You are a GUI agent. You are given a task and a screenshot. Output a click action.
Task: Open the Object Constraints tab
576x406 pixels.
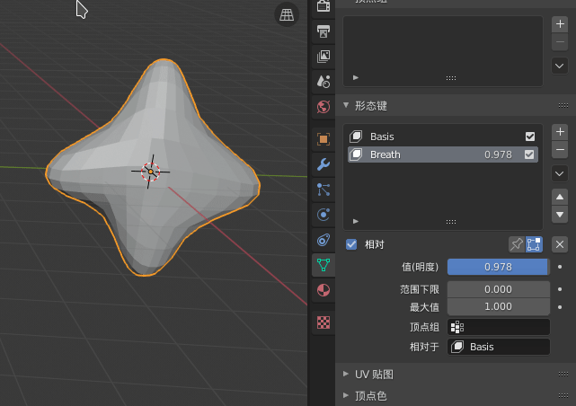click(x=323, y=240)
